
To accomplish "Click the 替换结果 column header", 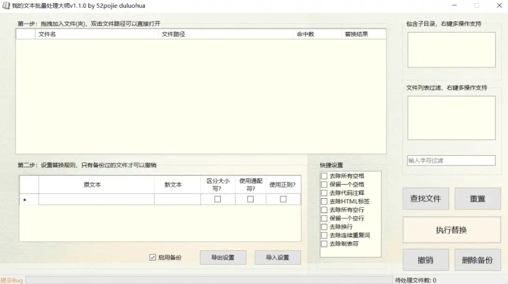I will click(364, 34).
